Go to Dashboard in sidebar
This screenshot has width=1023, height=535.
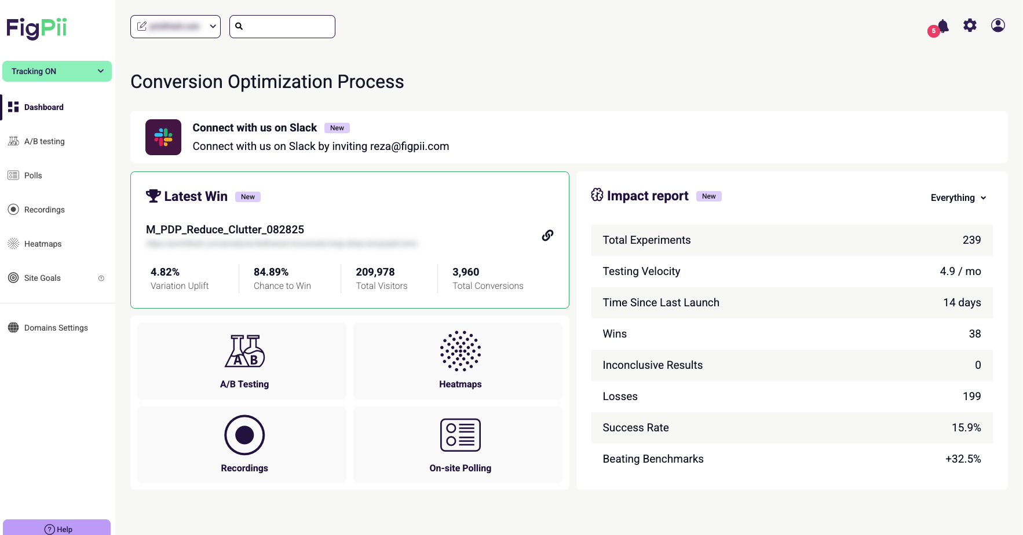point(58,107)
